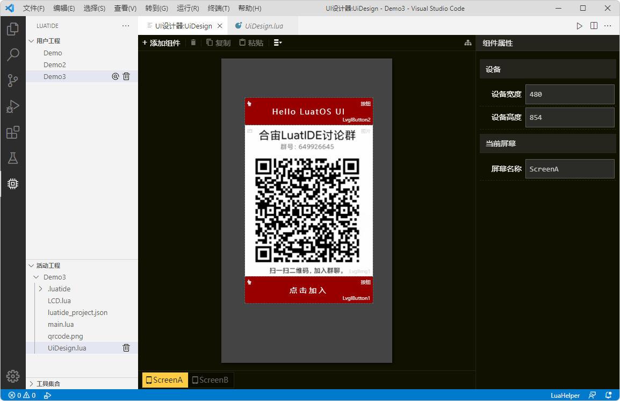Delete the Demo3 user project
Image resolution: width=620 pixels, height=401 pixels.
[x=126, y=76]
